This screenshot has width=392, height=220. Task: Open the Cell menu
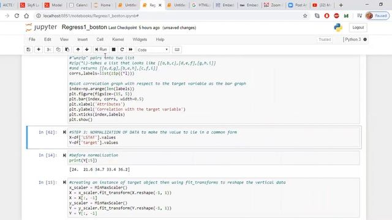click(100, 39)
